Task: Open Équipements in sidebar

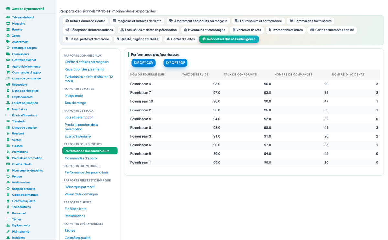Action: [x=21, y=225]
